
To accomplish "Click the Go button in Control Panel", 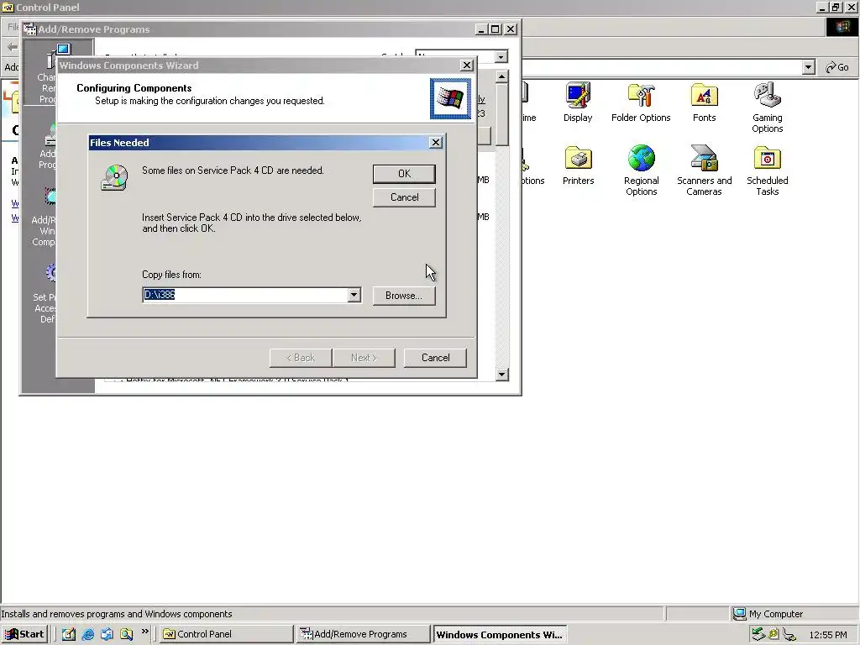I will pos(837,67).
